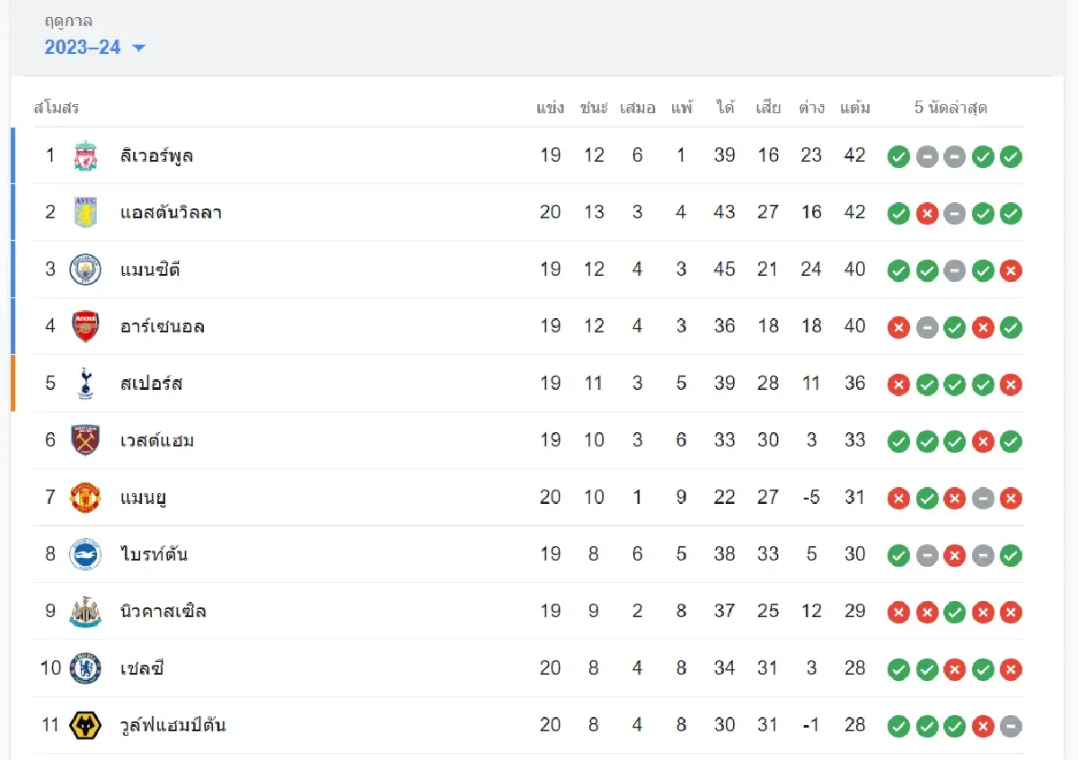Click Liverpool's most recent win indicator
The image size is (1078, 760).
pos(1011,157)
